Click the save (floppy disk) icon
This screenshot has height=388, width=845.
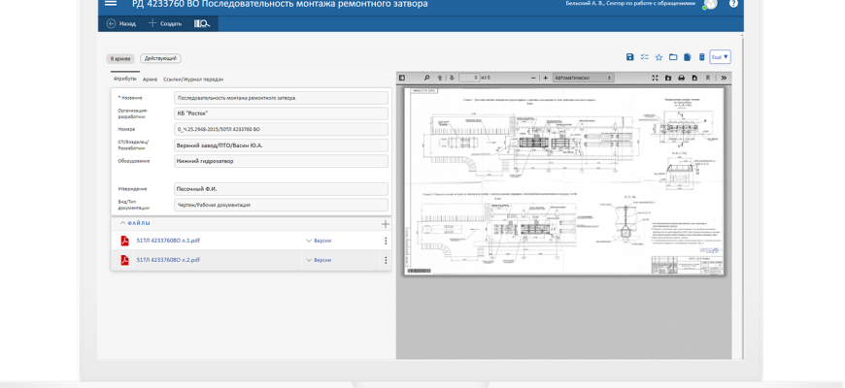(629, 57)
